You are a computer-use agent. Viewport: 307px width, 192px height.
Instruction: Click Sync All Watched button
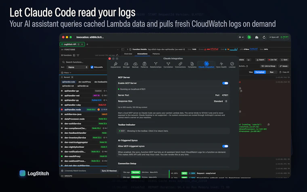tap(109, 171)
